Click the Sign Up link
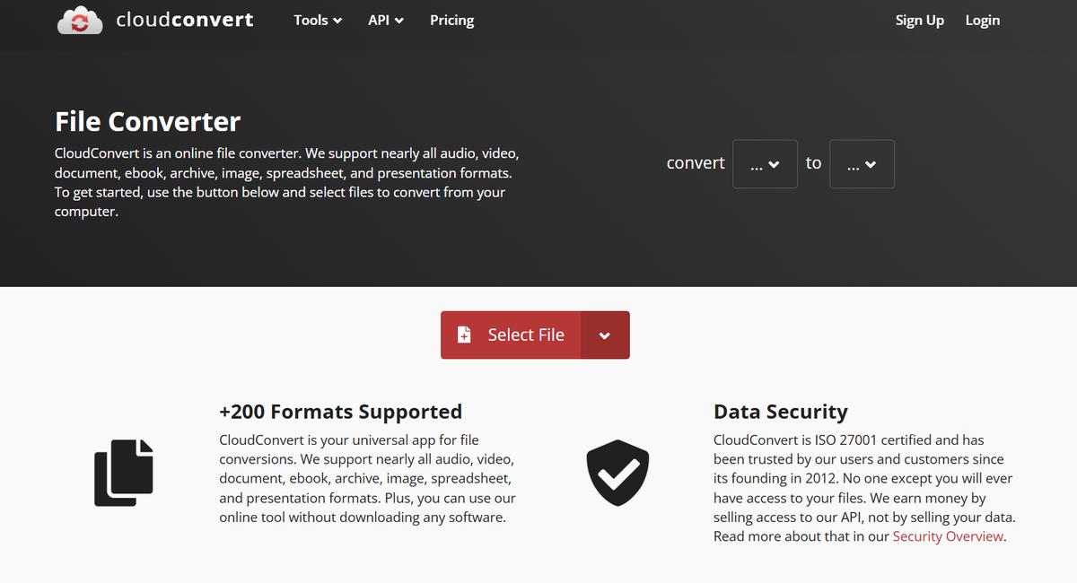This screenshot has height=583, width=1077. click(x=919, y=20)
